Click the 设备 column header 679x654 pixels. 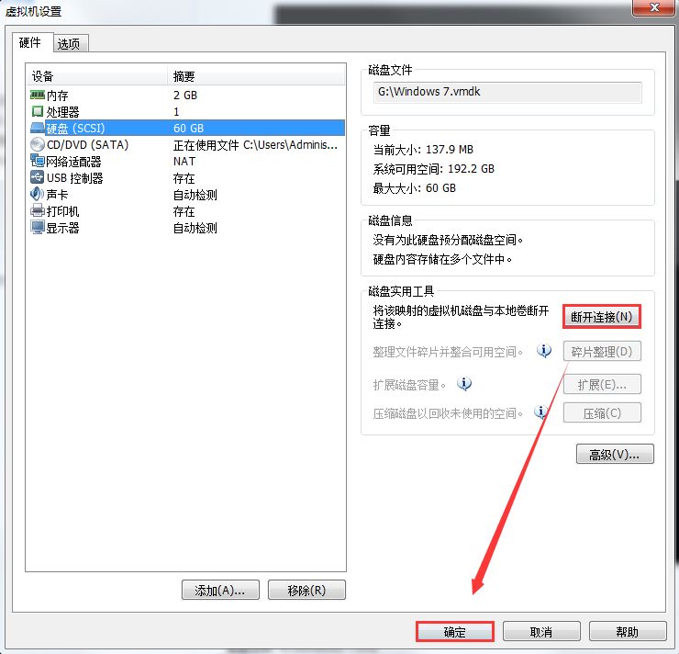(x=96, y=76)
